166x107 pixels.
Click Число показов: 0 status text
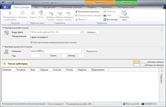click(56, 104)
